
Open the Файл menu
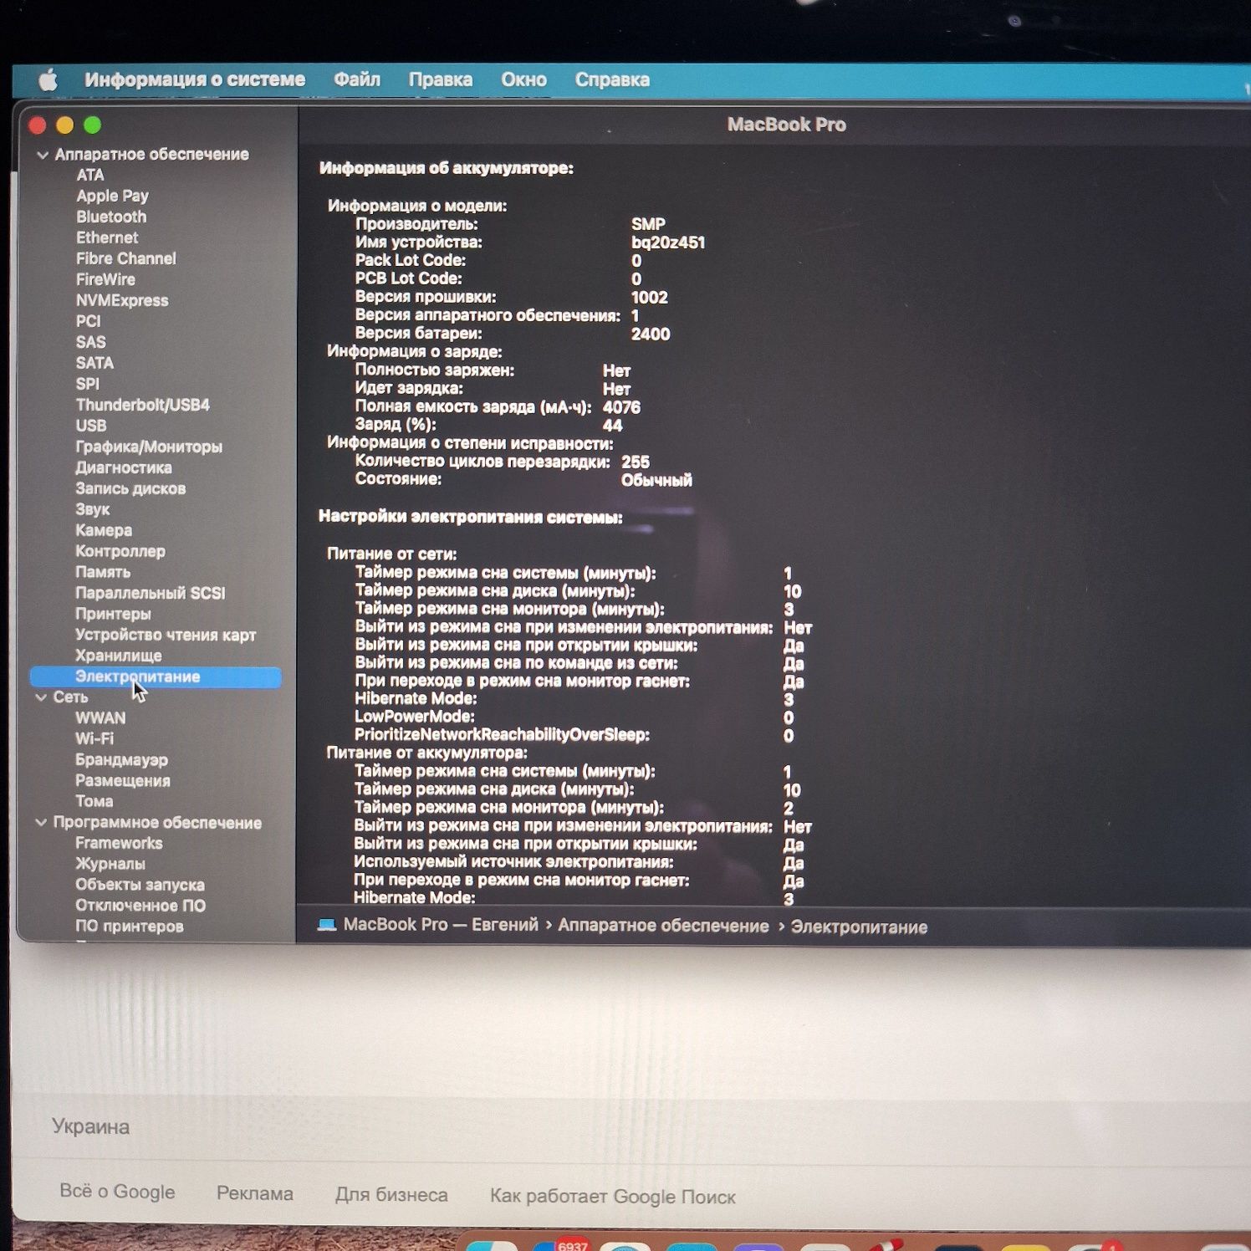357,79
